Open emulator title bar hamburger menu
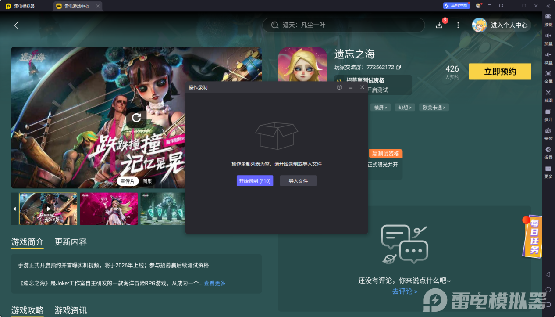Screen dimensions: 555x317 coord(489,6)
